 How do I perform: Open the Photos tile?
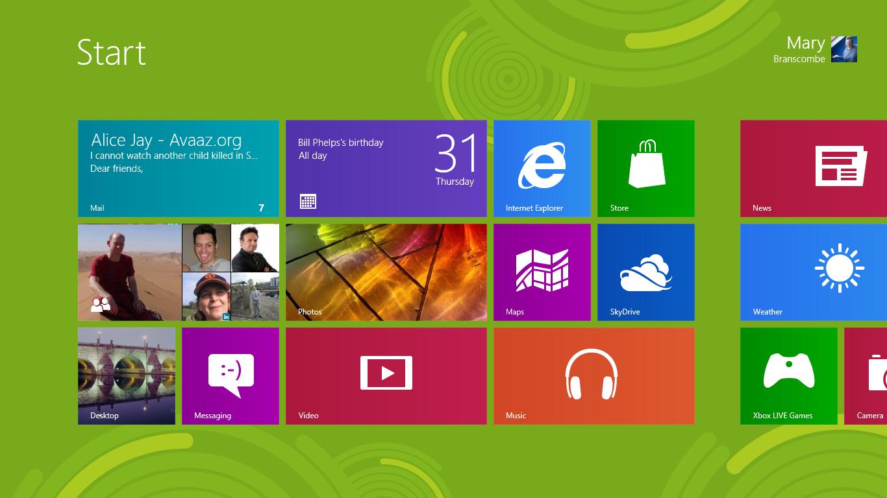[386, 272]
